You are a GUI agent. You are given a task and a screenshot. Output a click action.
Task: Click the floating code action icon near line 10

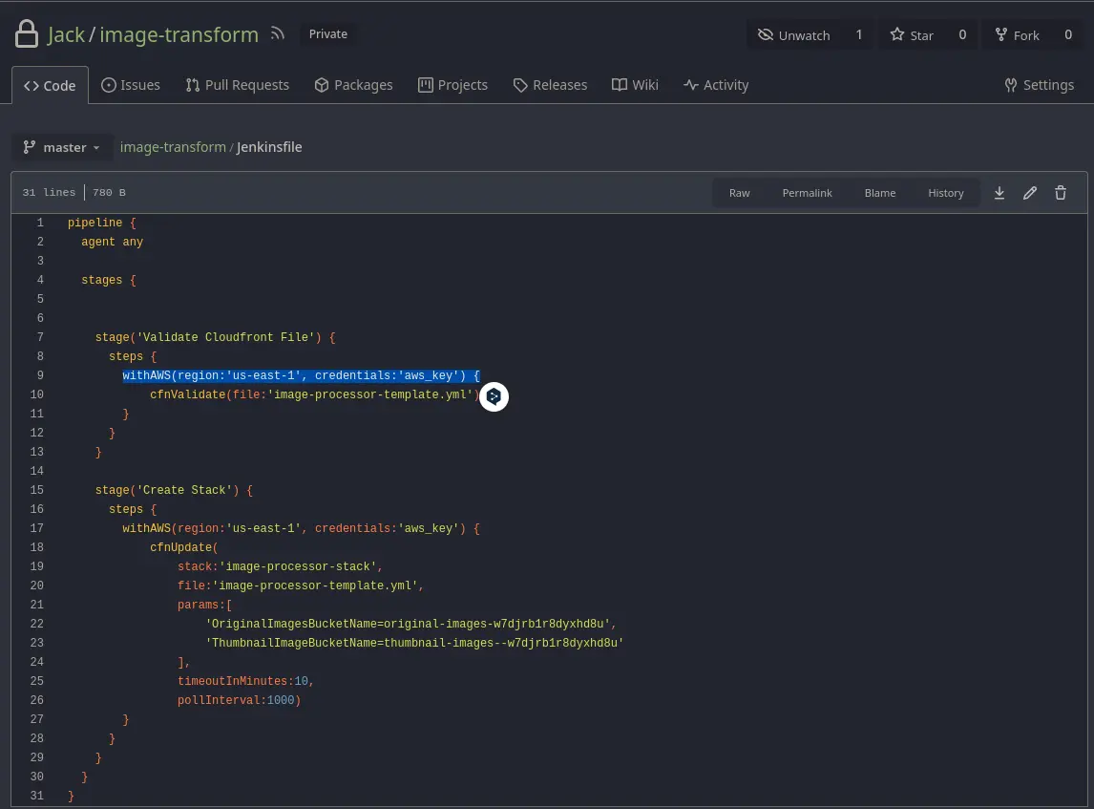(494, 396)
